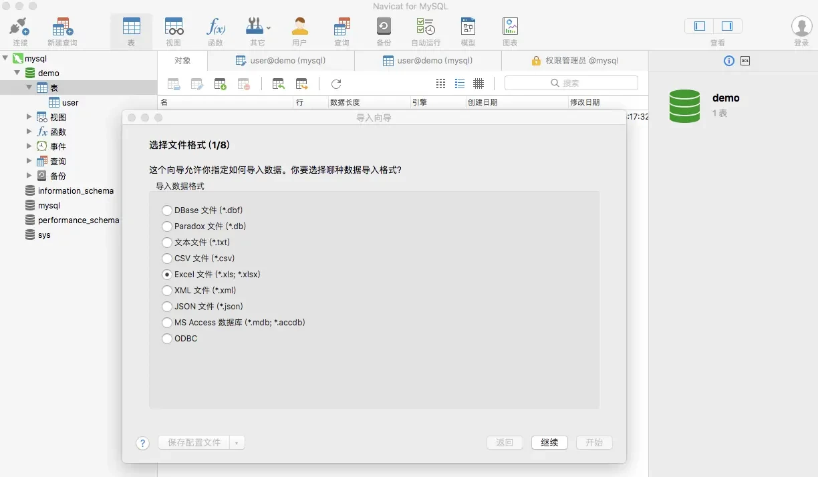
Task: Click the 搜索 search field
Action: tap(571, 83)
